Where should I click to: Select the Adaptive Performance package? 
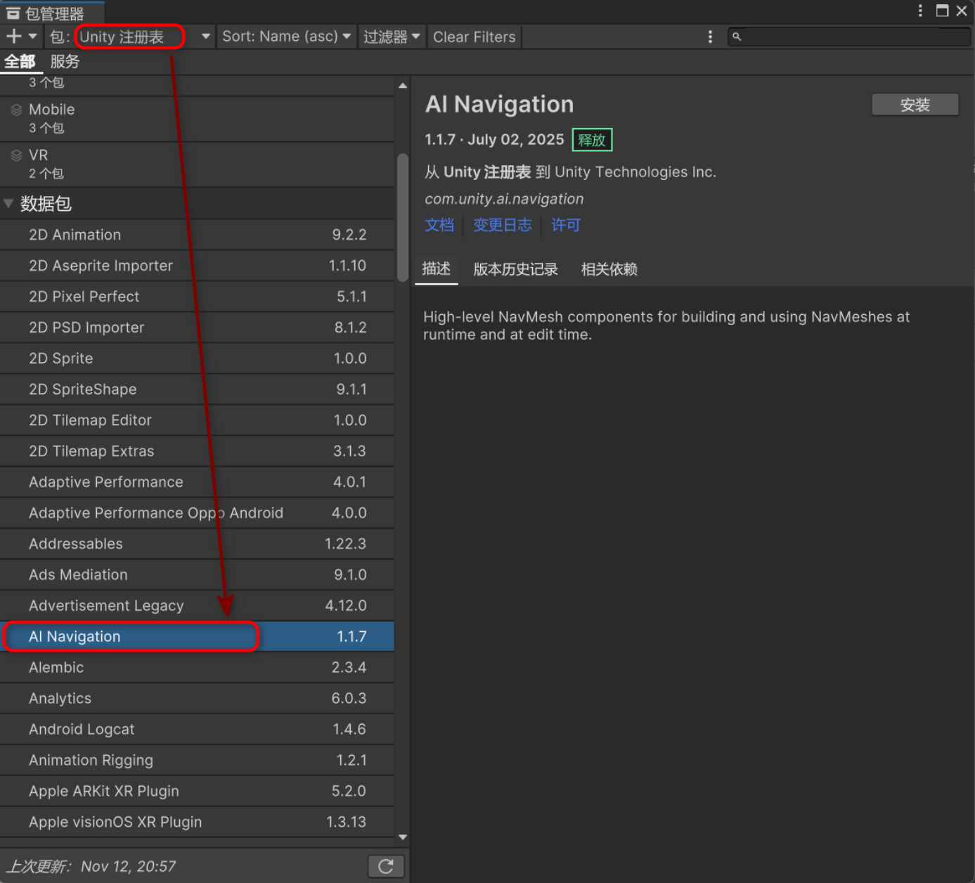[x=197, y=482]
